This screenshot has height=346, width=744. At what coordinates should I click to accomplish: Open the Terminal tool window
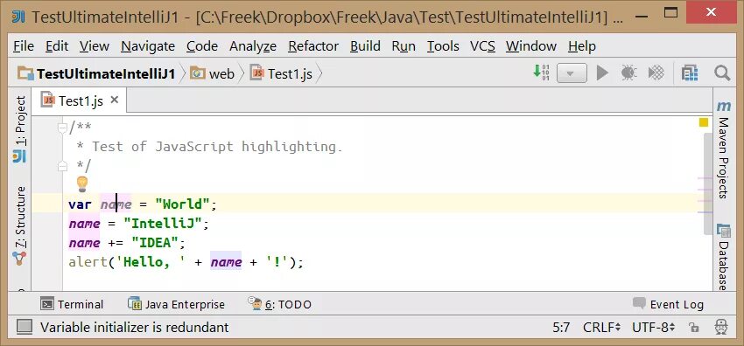pos(72,304)
